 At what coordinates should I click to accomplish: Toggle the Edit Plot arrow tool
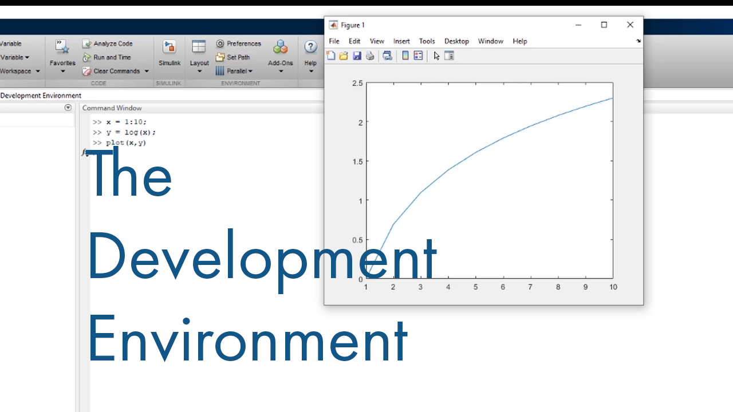(x=436, y=56)
